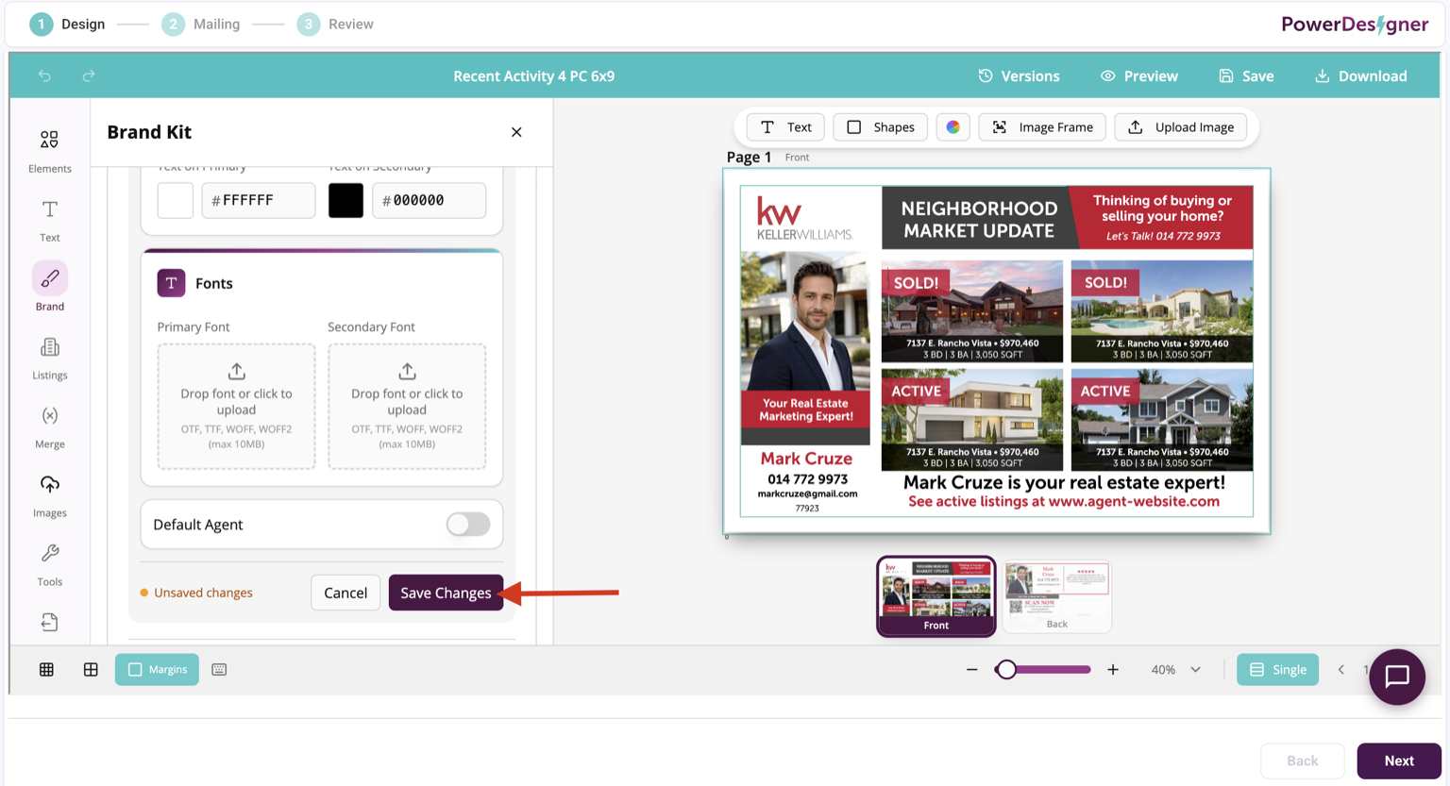1450x786 pixels.
Task: Insert an Image Frame
Action: pyautogui.click(x=1042, y=127)
